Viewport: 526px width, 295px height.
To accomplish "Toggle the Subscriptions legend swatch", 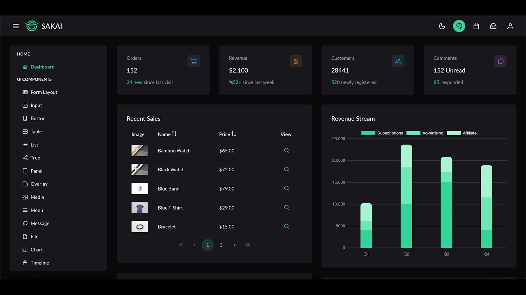I will point(368,133).
